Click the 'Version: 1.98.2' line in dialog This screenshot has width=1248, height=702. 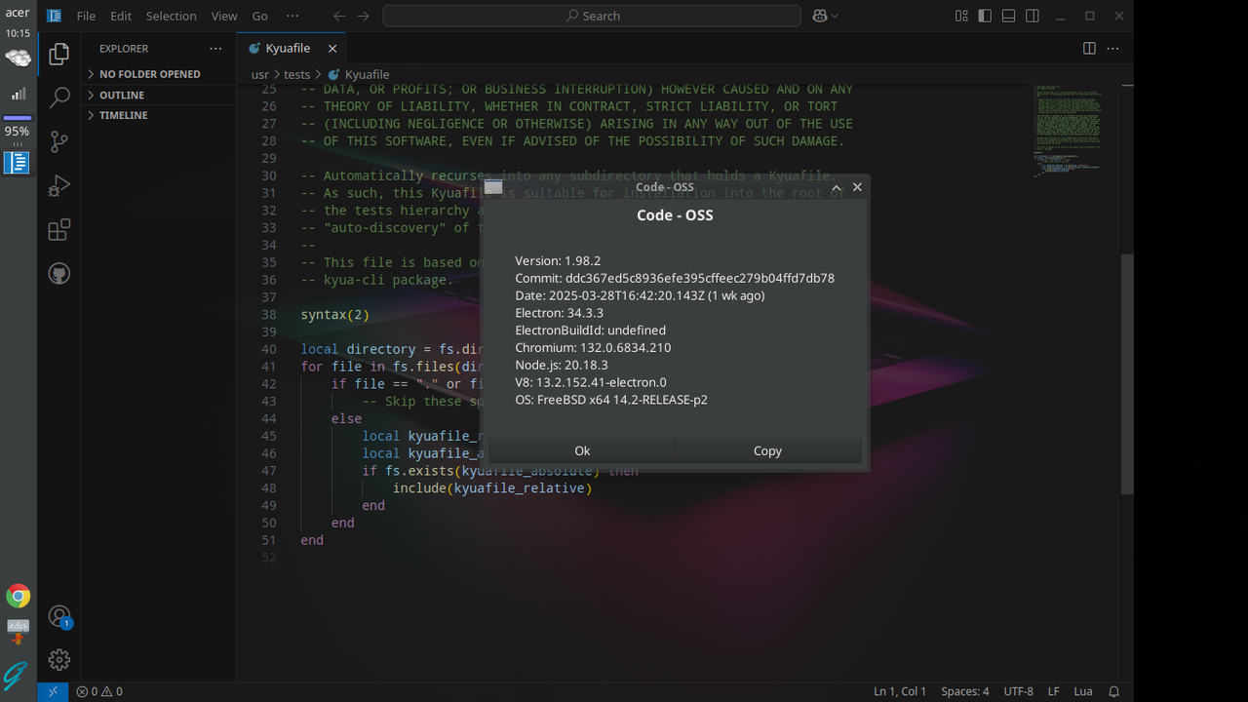pos(558,261)
